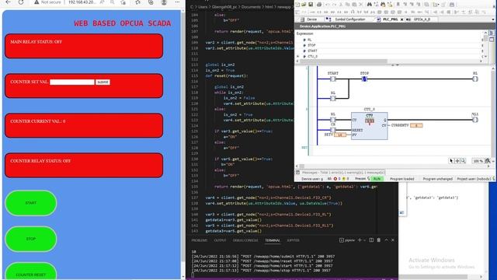This screenshot has width=497, height=280.
Task: Add a new terminal with plus icon
Action: pyautogui.click(x=360, y=240)
